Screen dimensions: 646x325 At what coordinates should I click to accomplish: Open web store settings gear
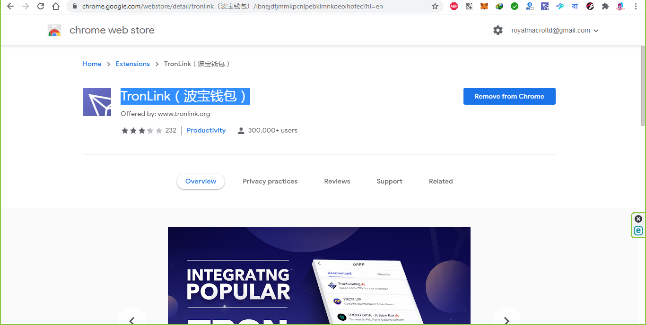[498, 30]
